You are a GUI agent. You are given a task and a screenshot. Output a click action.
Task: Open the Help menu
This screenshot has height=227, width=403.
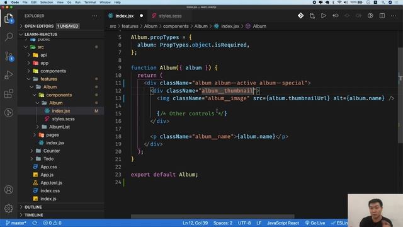(x=118, y=3)
